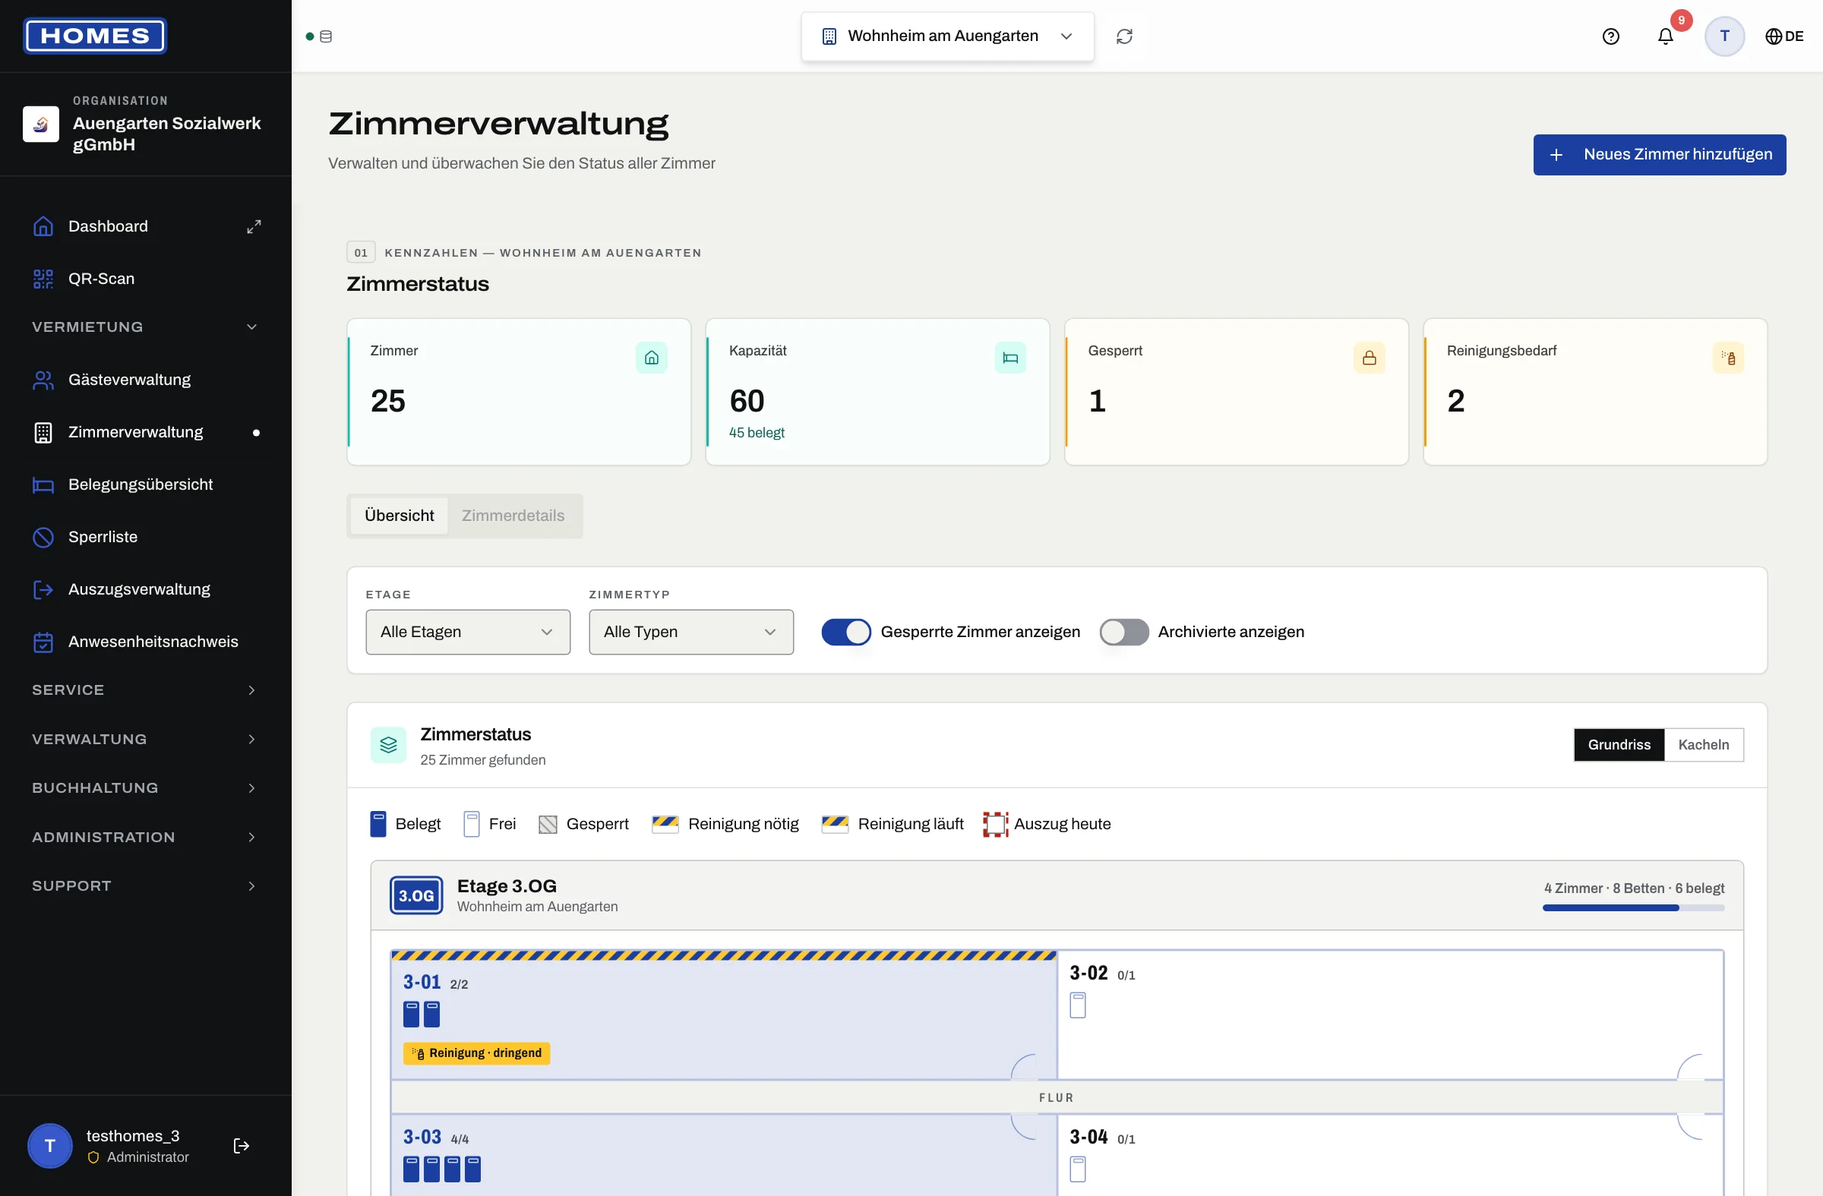Screen dimensions: 1823x1196
Task: Click the logout icon beside testhomes_3
Action: (242, 1145)
